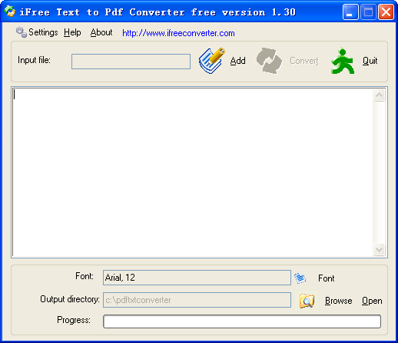Click the scrollbar down arrow

click(x=379, y=249)
